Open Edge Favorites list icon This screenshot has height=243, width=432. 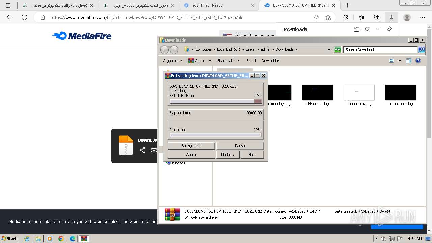(362, 17)
